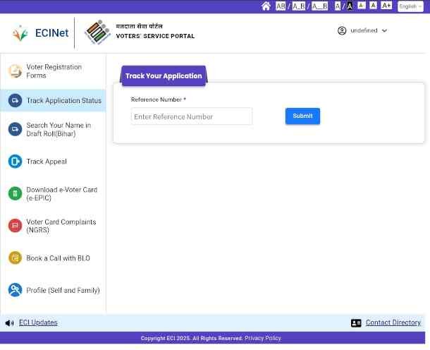Switch to black high-contrast A theme
The width and height of the screenshot is (430, 350).
349,6
